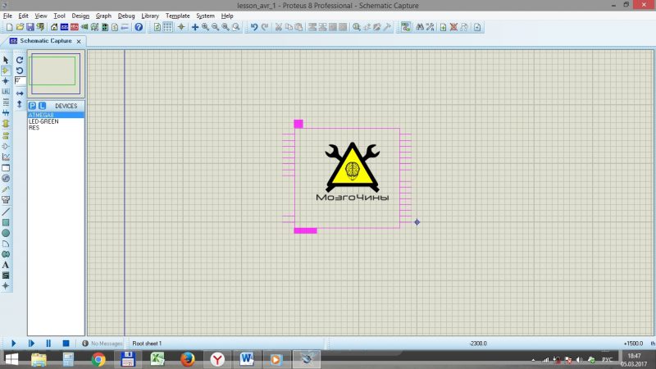The width and height of the screenshot is (656, 369).
Task: Go to the Home page icon
Action: 54,27
